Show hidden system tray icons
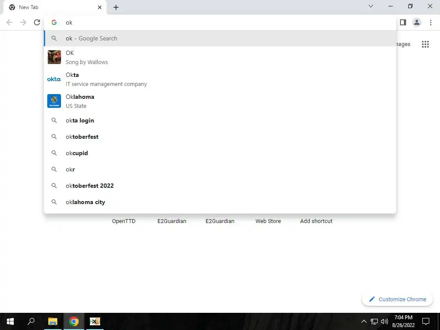This screenshot has height=330, width=440. (364, 321)
